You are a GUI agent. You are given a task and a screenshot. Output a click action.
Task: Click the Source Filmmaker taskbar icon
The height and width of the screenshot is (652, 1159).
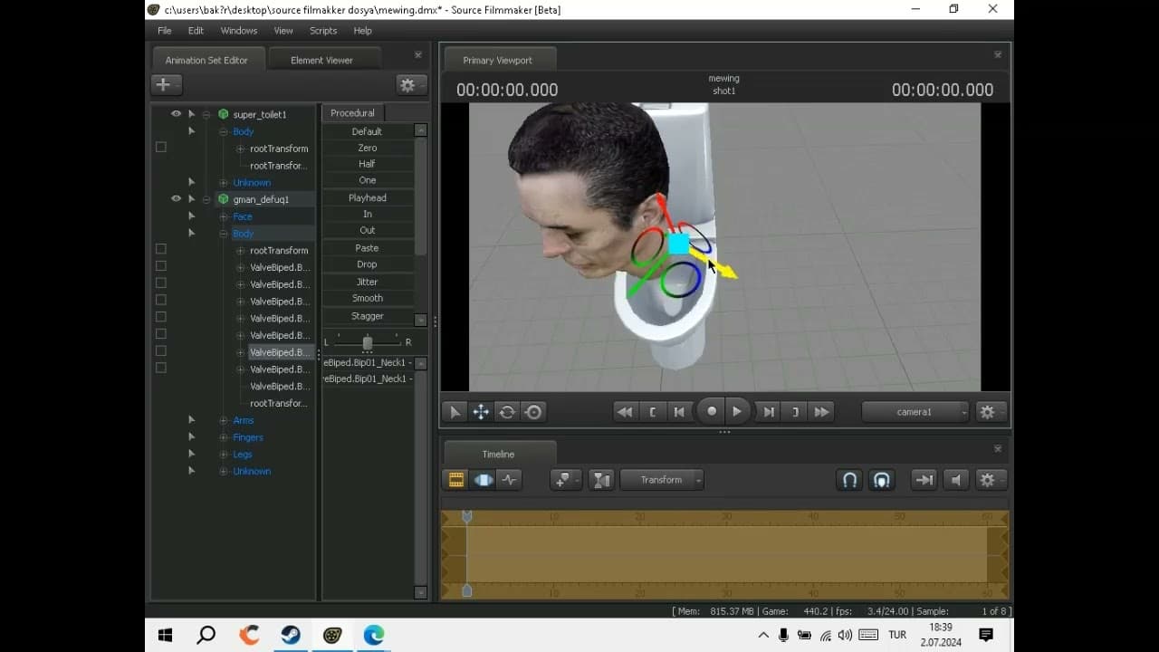point(332,635)
